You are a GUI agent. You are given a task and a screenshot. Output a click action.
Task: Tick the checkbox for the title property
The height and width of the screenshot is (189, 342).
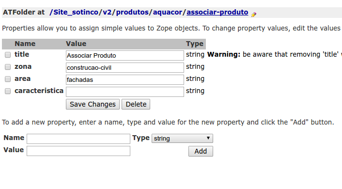click(x=8, y=55)
